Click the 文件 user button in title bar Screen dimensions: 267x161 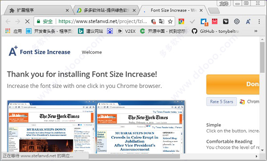click(x=224, y=3)
